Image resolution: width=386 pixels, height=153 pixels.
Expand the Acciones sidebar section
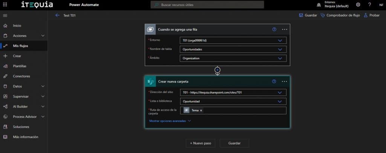point(43,36)
